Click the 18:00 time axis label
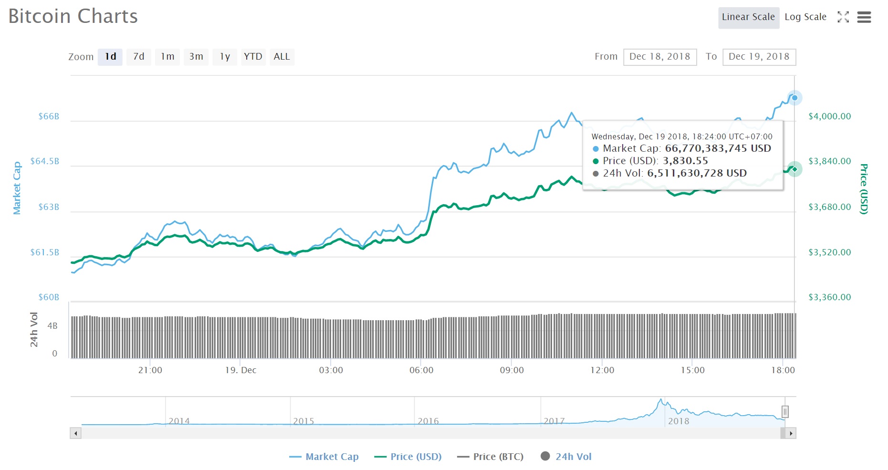888x470 pixels. pyautogui.click(x=783, y=370)
